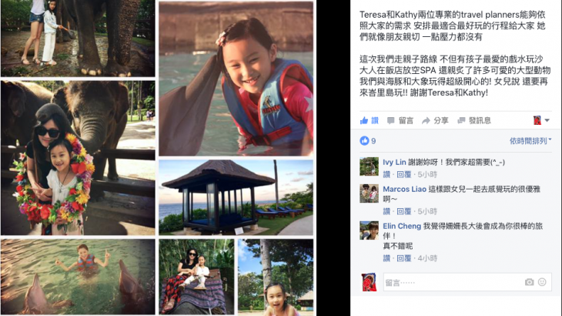The width and height of the screenshot is (562, 316).
Task: Click 讚 under Marcos Liao's comment
Action: (x=386, y=211)
